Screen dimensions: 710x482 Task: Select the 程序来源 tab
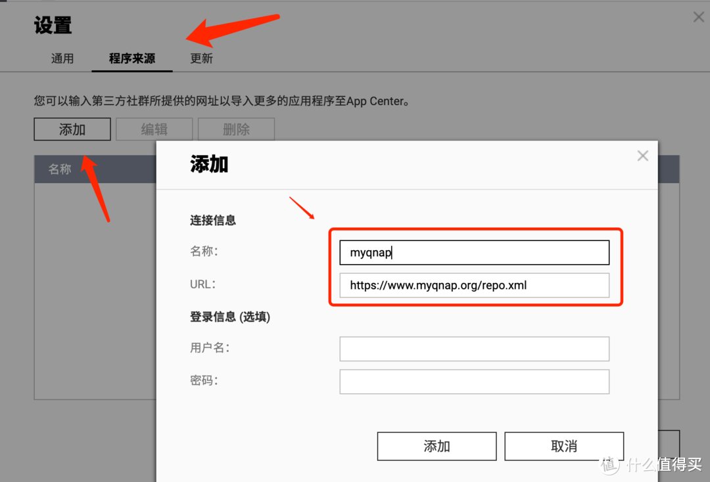point(131,58)
